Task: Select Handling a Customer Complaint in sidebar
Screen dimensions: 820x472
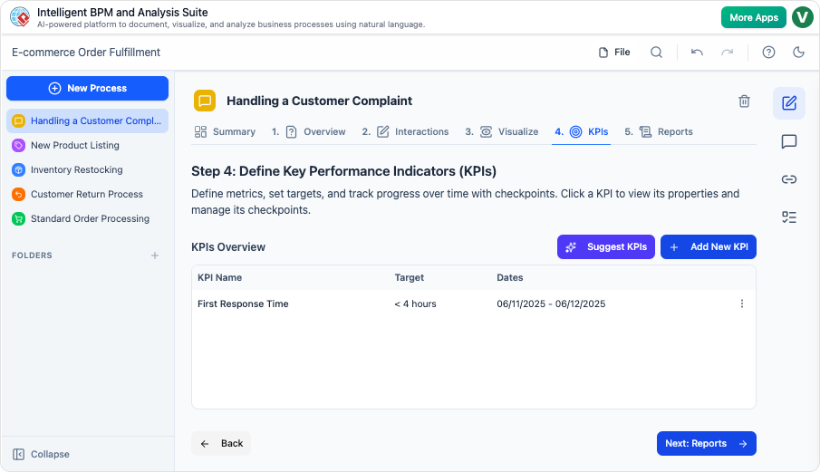Action: pyautogui.click(x=87, y=120)
